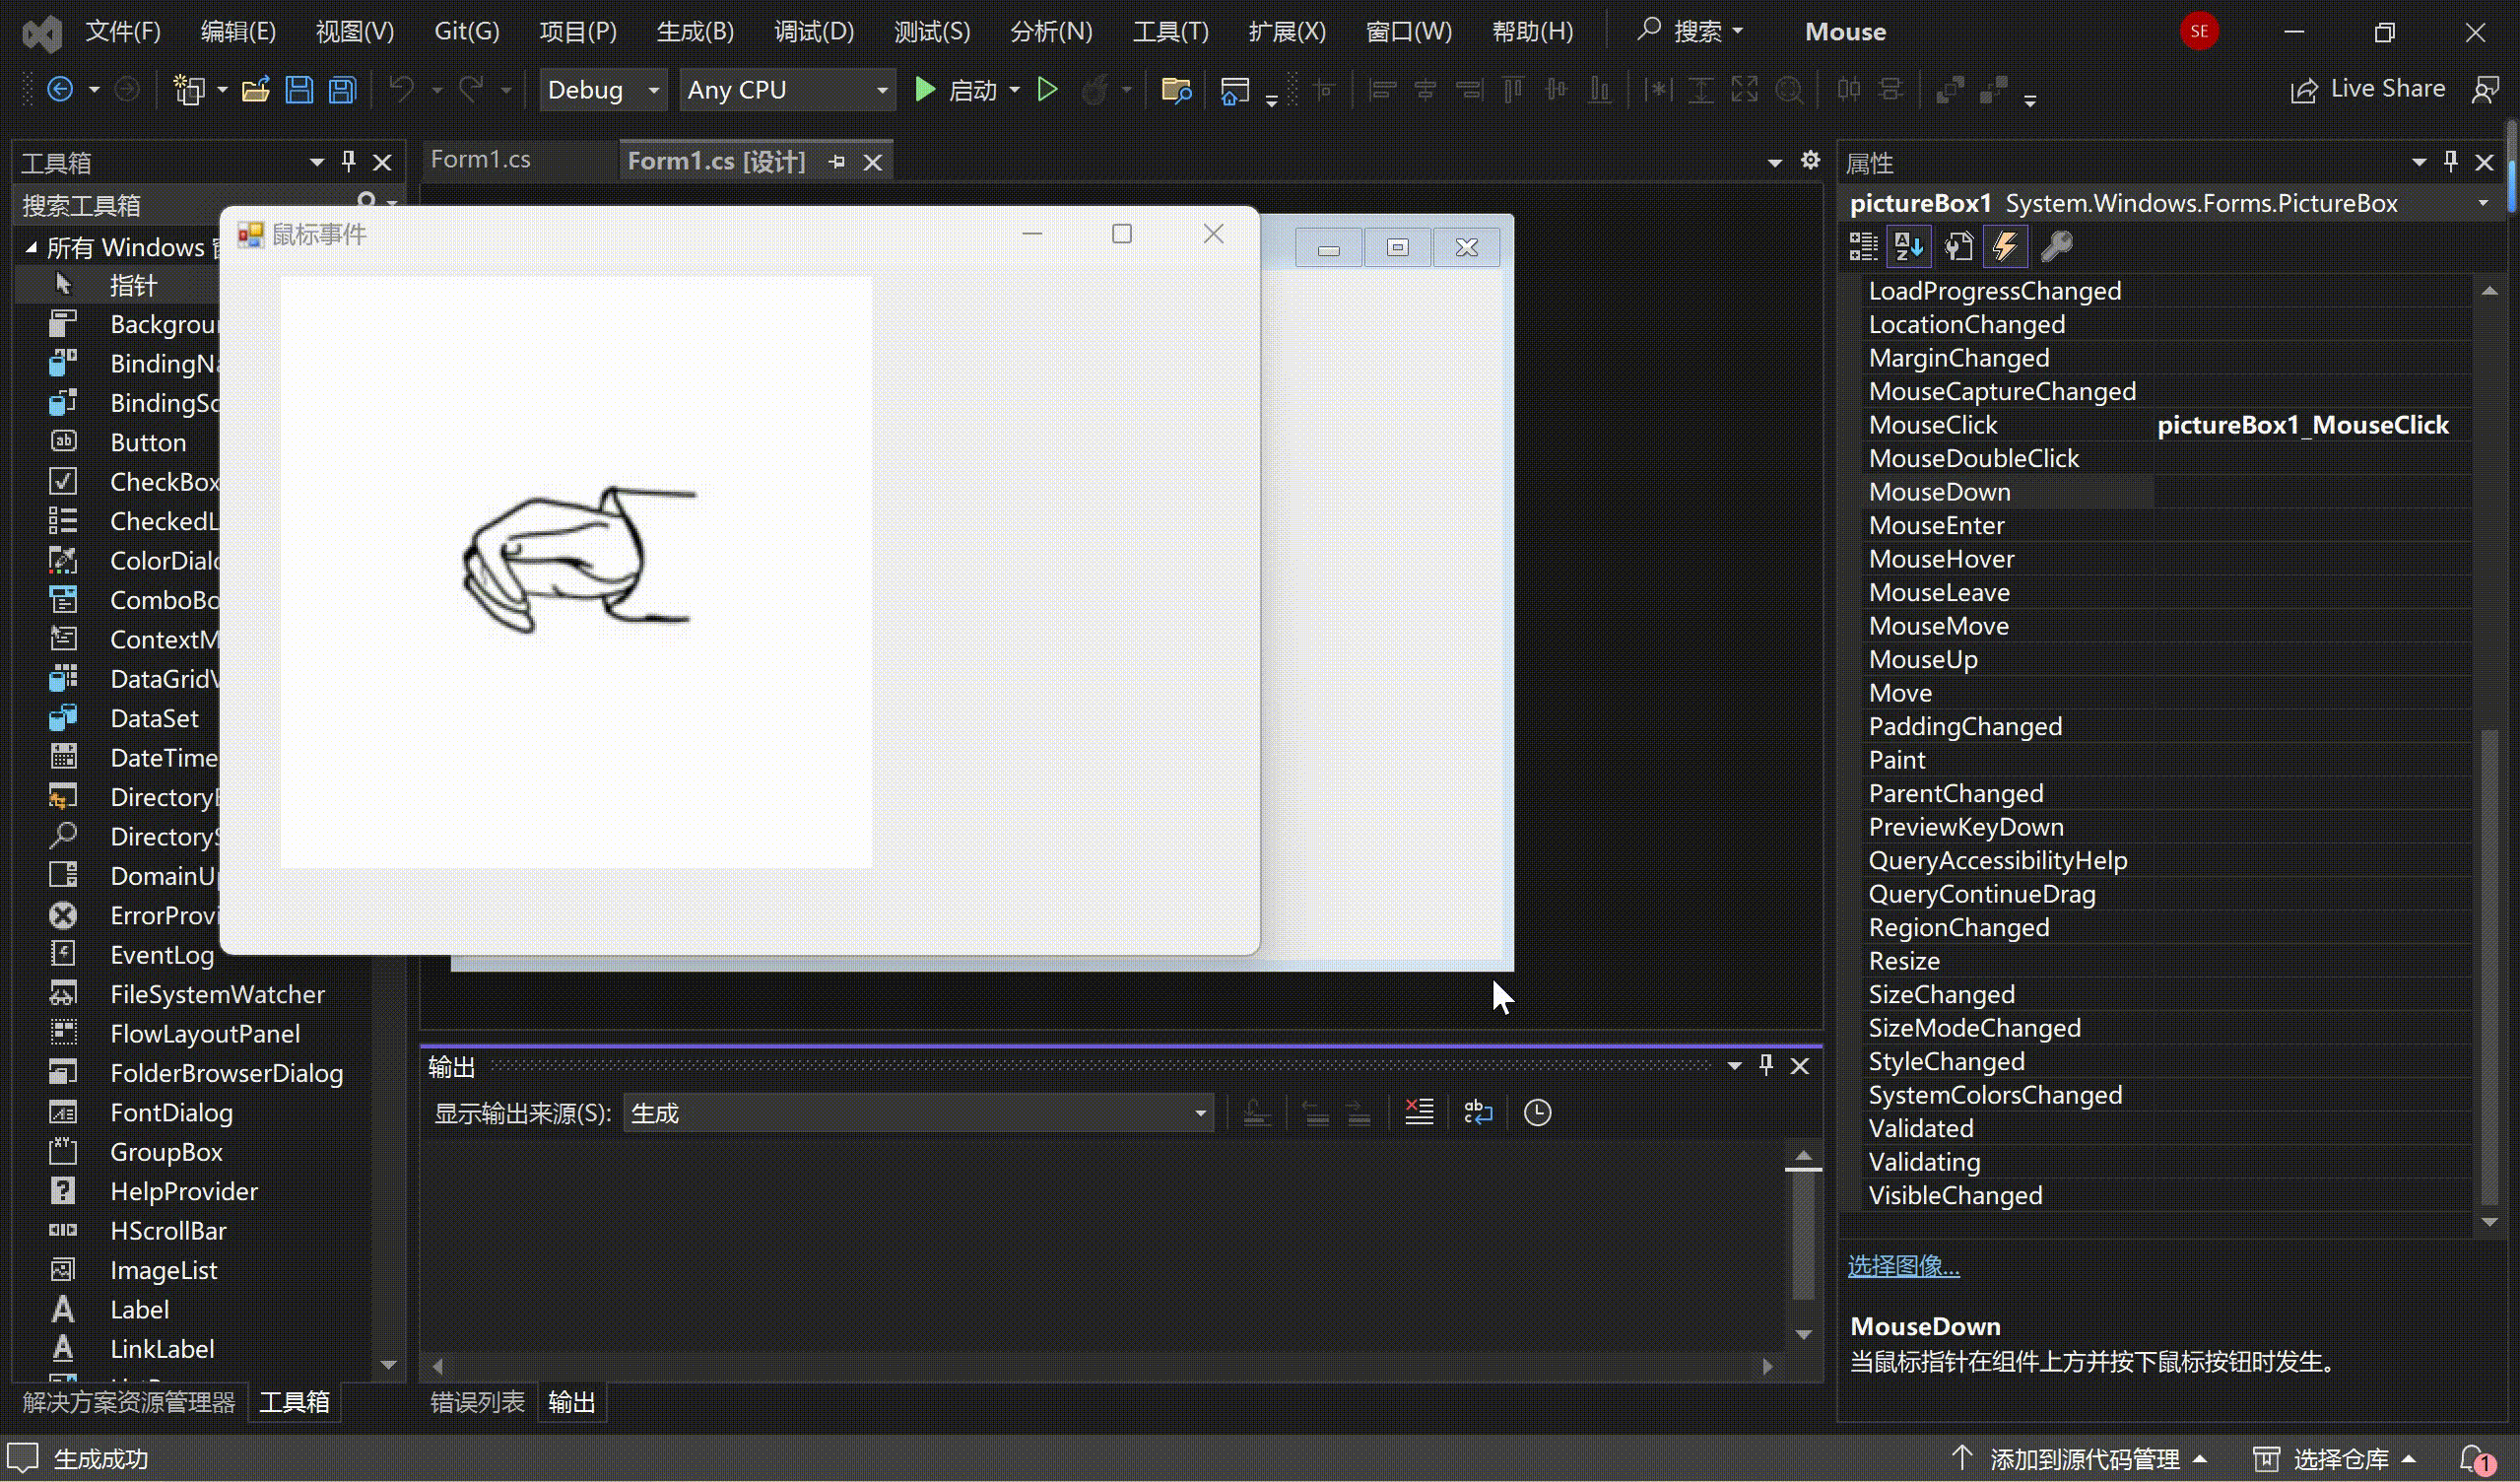Click the 选择图像... link
Image resolution: width=2520 pixels, height=1482 pixels.
1903,1266
